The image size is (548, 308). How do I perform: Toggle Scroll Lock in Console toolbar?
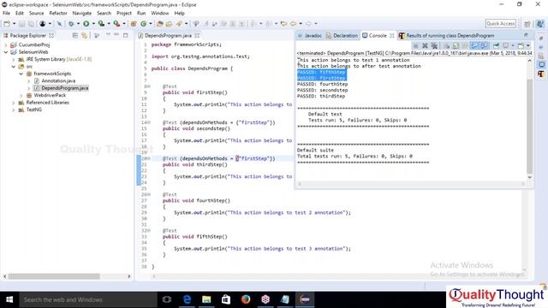point(456,45)
